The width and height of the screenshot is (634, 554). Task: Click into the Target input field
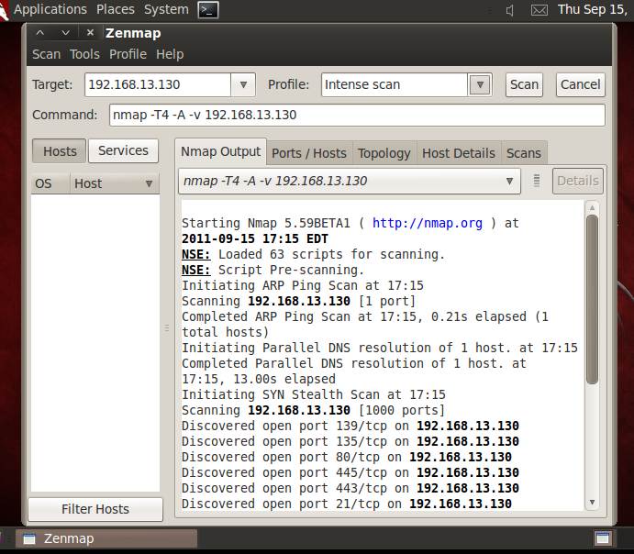pos(158,84)
